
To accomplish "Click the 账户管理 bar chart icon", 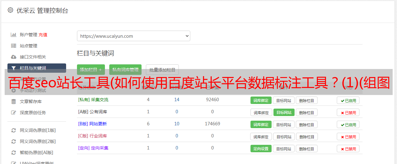I will click(14, 35).
